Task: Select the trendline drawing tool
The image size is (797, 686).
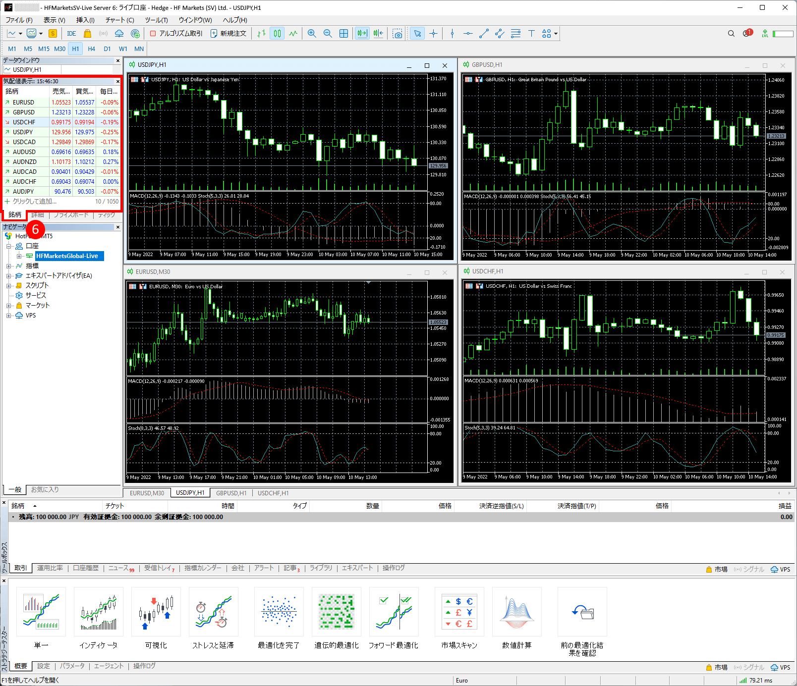Action: click(x=484, y=33)
